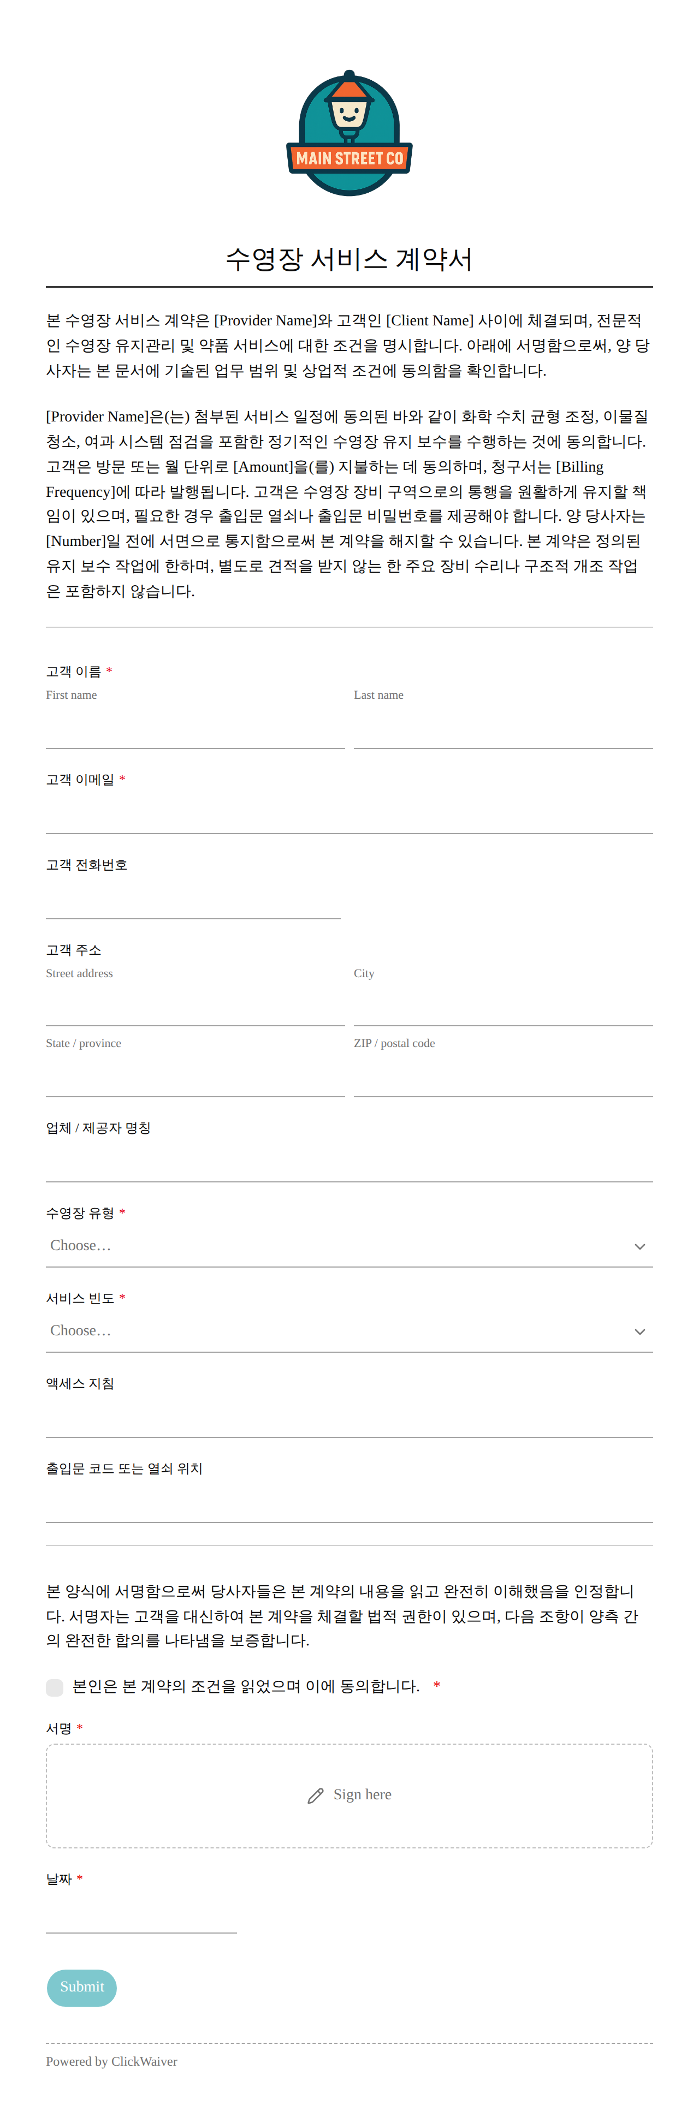Expand the 서비스 빈도 dropdown chevron
The height and width of the screenshot is (2117, 699).
pyautogui.click(x=640, y=1331)
